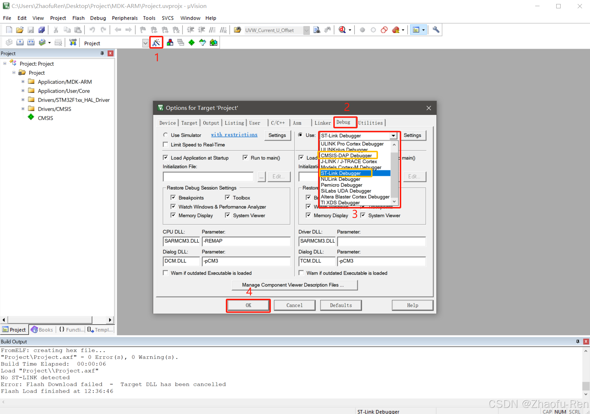Click the Navigate Backwards arrow icon
The image size is (590, 414).
[118, 30]
